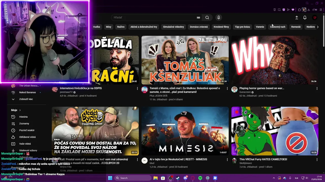Open the MIMESIS video thumbnail
The image size is (325, 182).
click(185, 131)
